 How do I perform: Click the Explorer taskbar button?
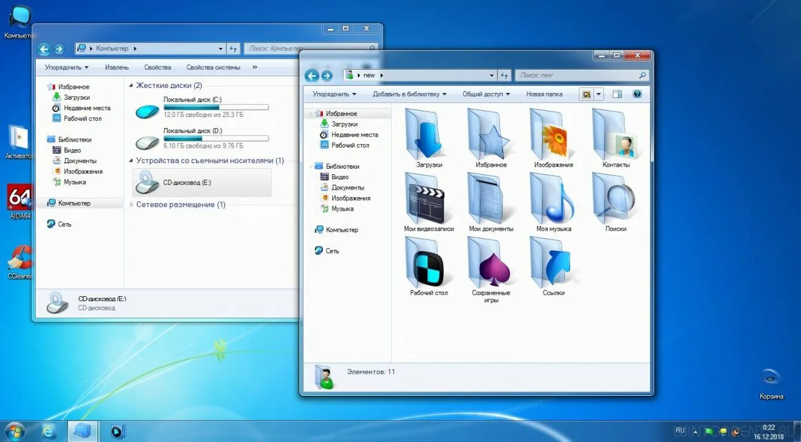click(x=83, y=432)
